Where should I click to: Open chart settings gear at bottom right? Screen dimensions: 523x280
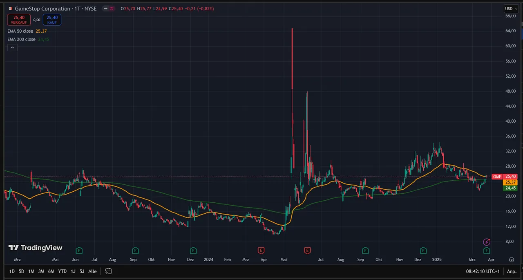point(511,260)
